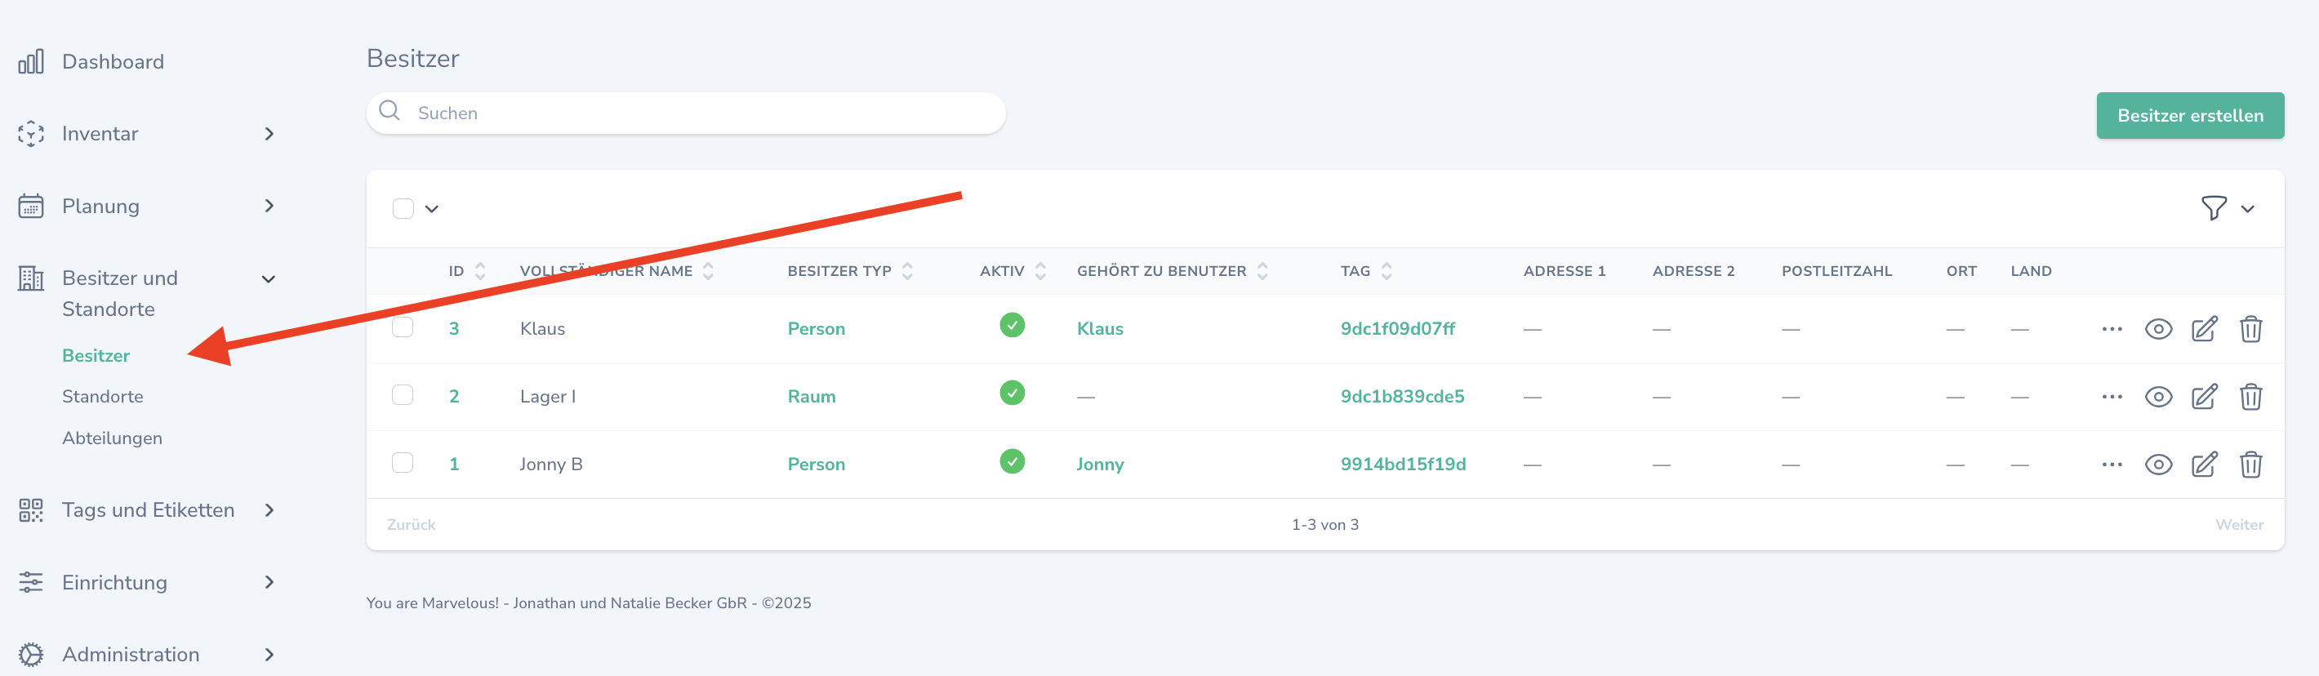Click the Tags und Etiketten QR icon
Image resolution: width=2319 pixels, height=676 pixels.
click(30, 510)
